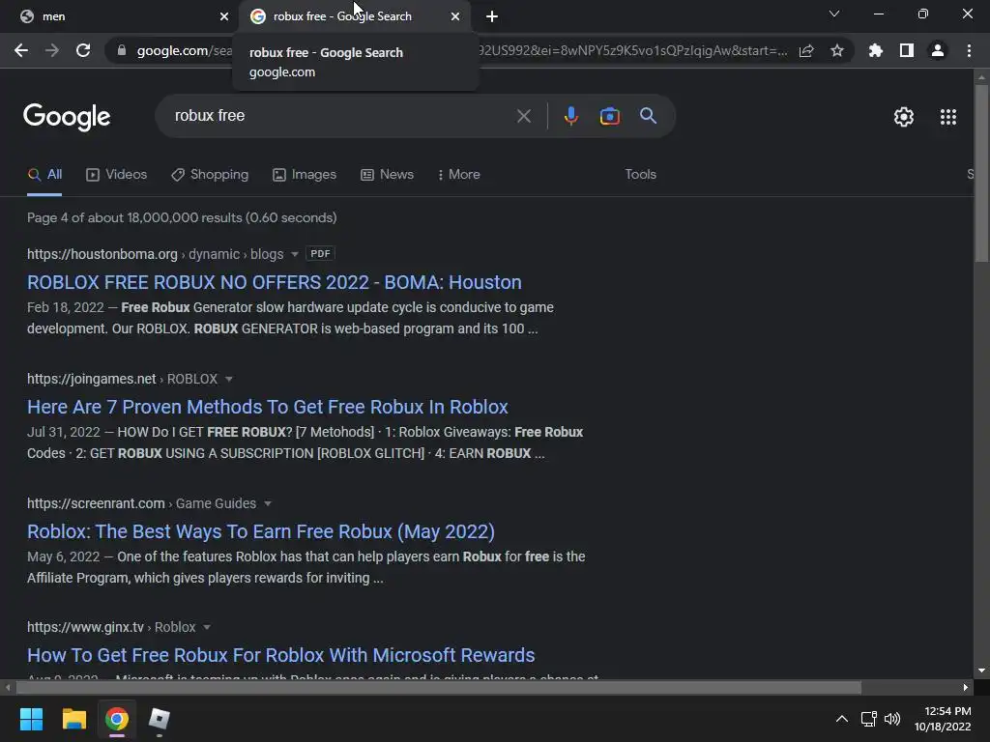Screen dimensions: 990x742
Task: Open 'ROBLOX FREE ROBUX NO OFFERS 2022' result
Action: click(x=274, y=282)
